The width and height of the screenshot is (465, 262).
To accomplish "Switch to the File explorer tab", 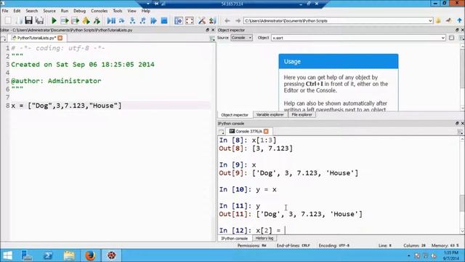I will coord(302,115).
